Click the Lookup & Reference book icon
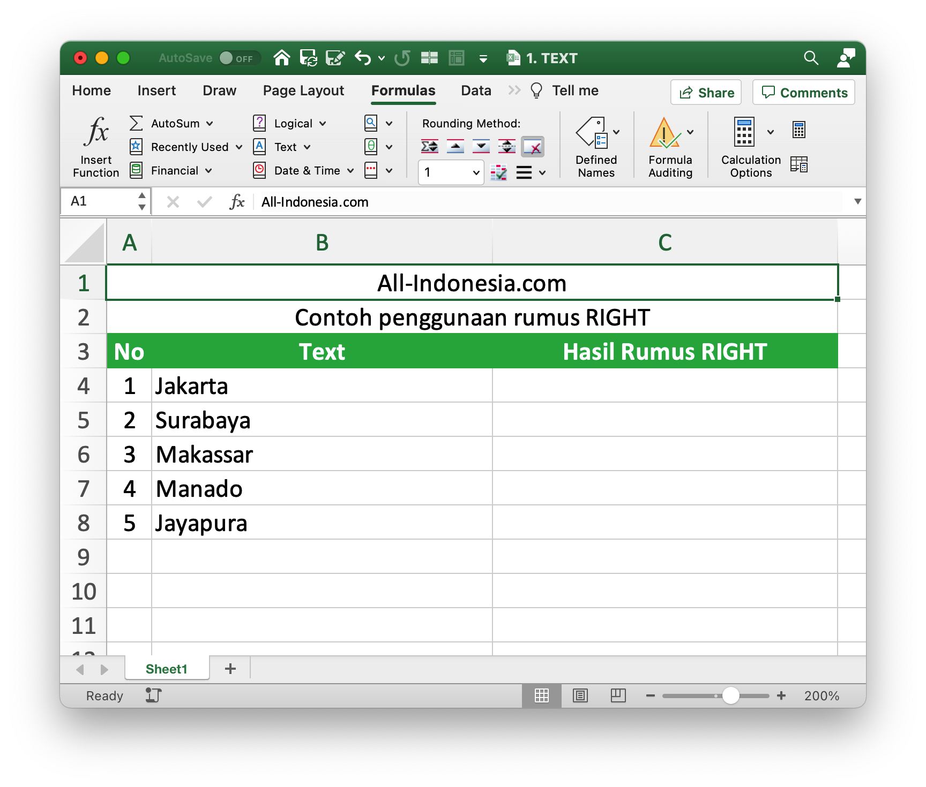 pos(371,123)
